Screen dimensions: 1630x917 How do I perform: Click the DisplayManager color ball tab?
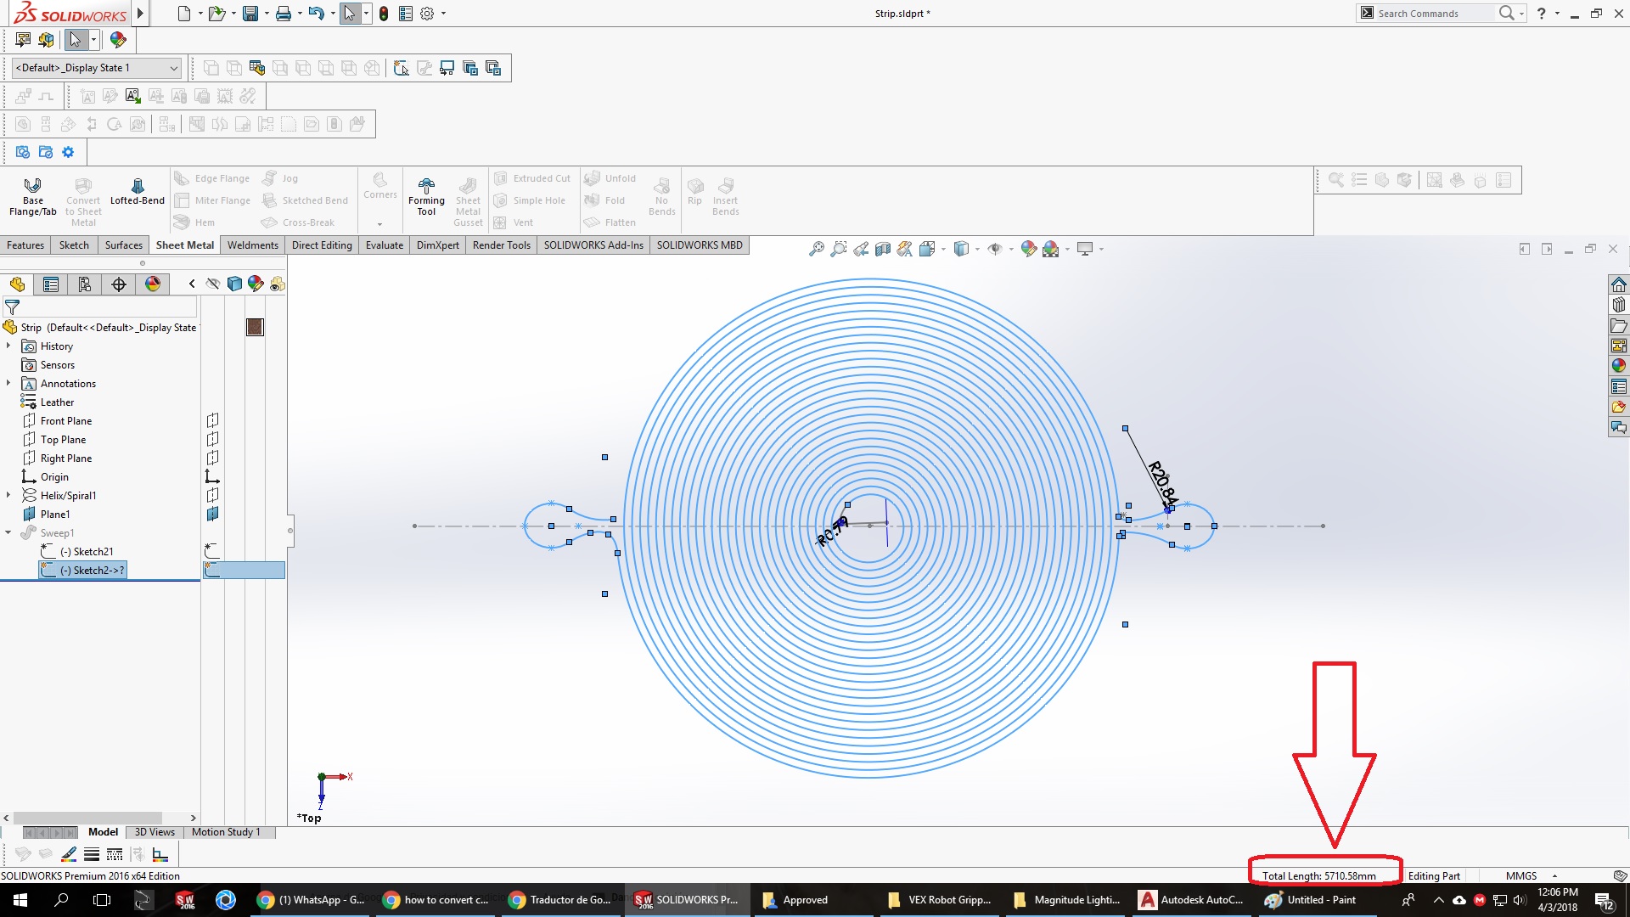(x=153, y=284)
